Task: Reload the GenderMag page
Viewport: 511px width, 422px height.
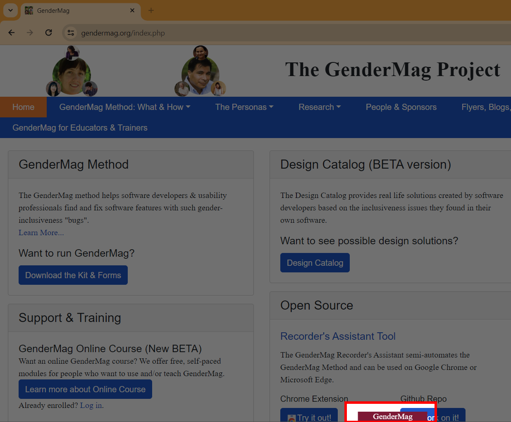Action: pos(48,33)
